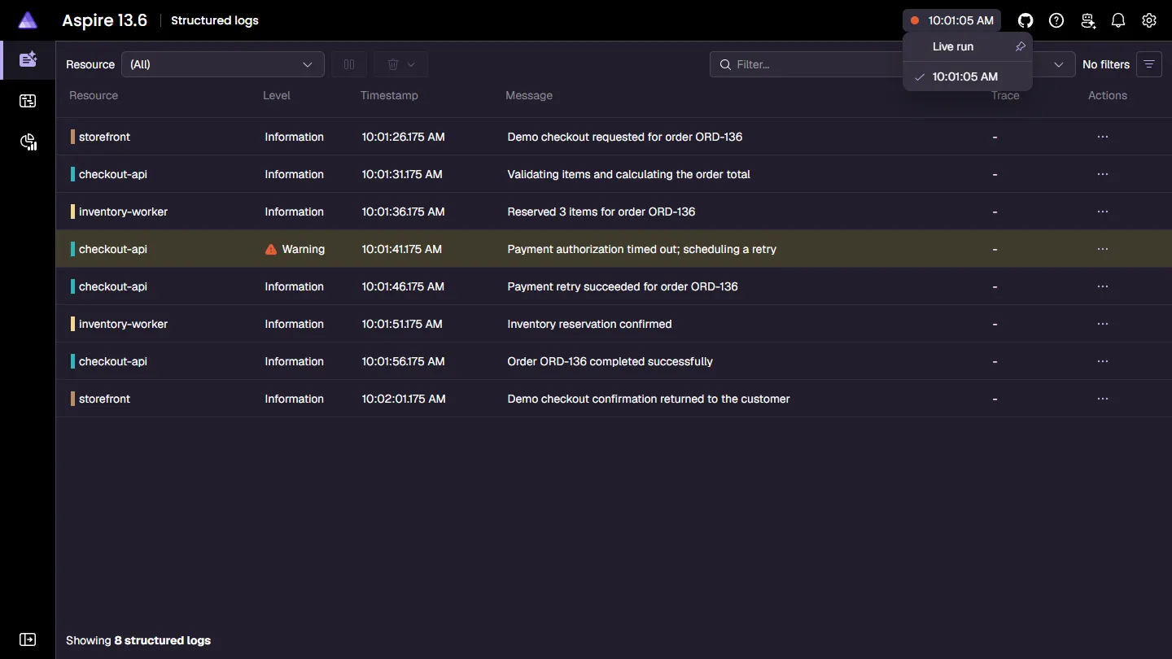The image size is (1172, 659).
Task: Select the structured logs sidebar icon
Action: click(x=28, y=59)
